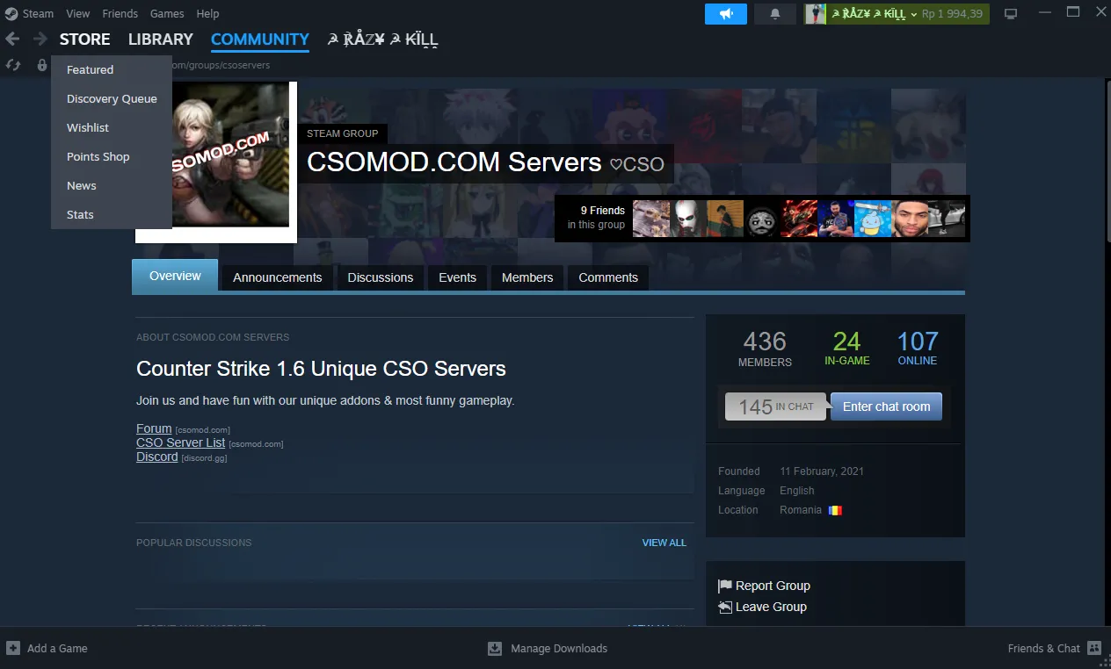The image size is (1111, 669).
Task: Open the Forum link
Action: tap(154, 428)
